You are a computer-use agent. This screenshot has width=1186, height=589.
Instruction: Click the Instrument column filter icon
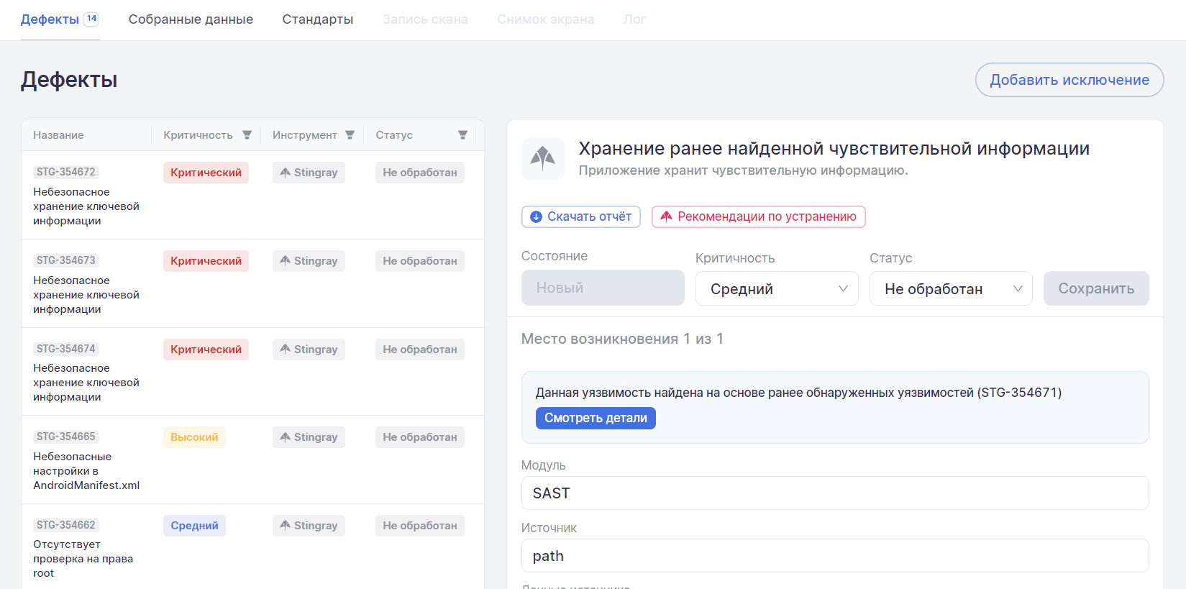[x=350, y=135]
